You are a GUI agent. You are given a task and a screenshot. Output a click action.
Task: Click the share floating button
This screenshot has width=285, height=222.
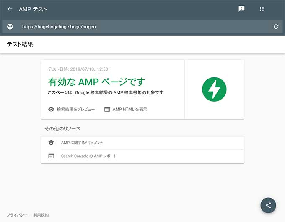point(268,205)
